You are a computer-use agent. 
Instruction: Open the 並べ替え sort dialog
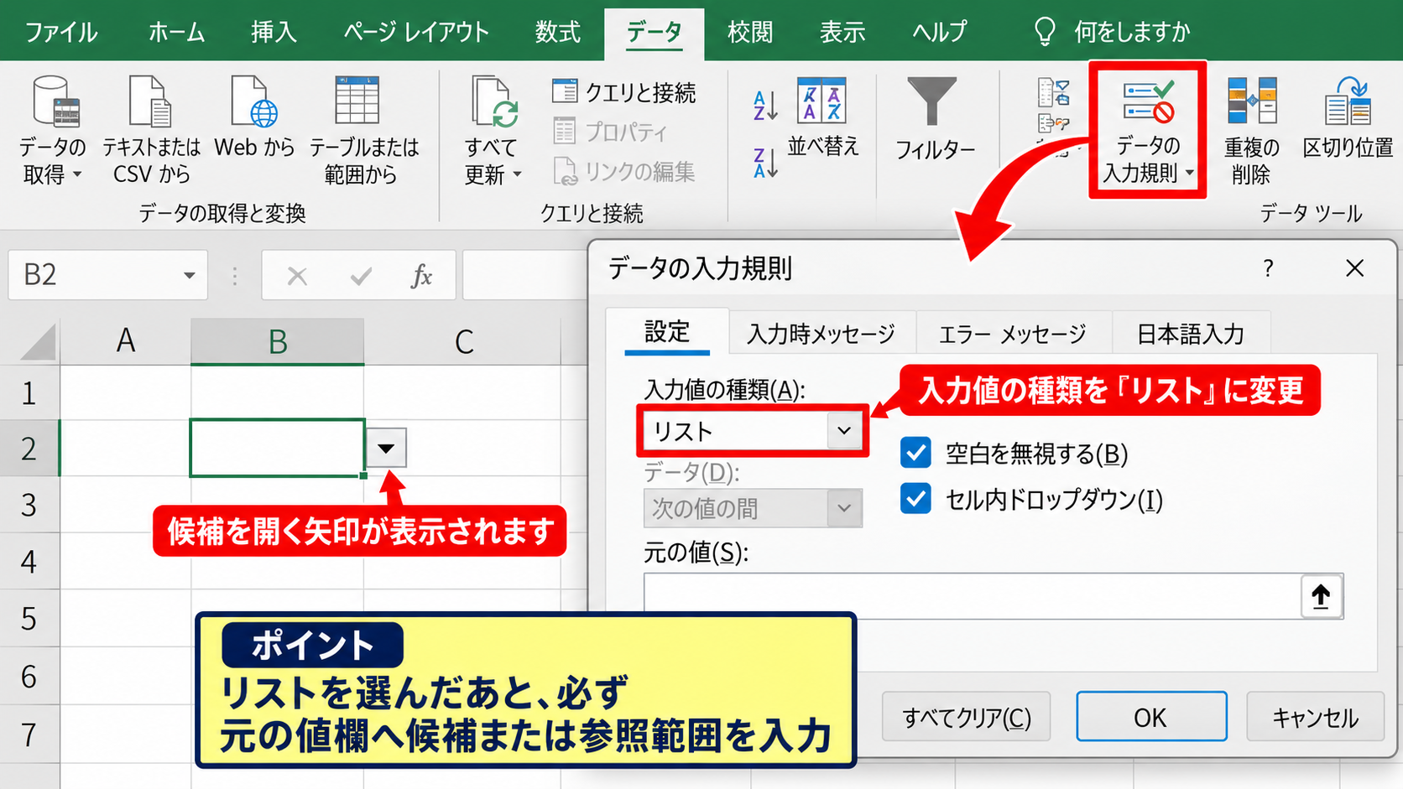coord(822,117)
